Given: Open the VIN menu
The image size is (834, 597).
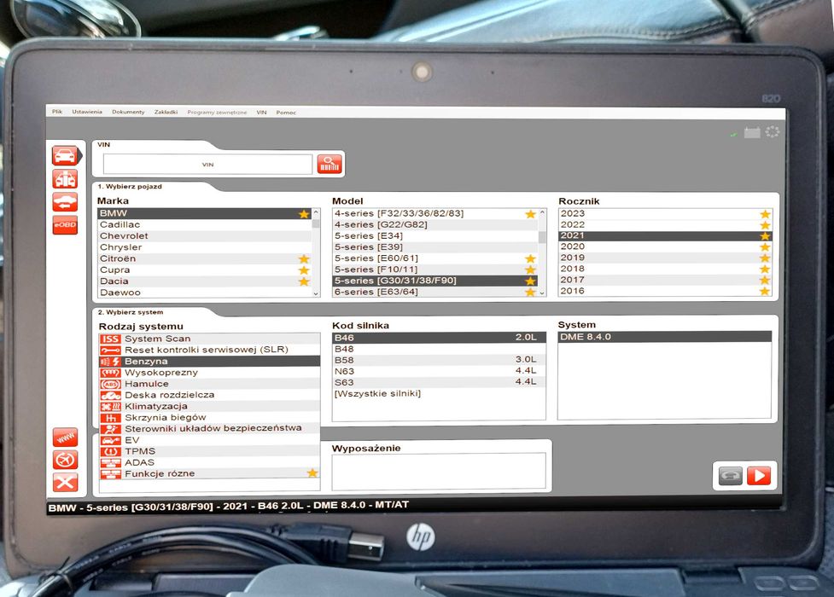Looking at the screenshot, I should 262,113.
